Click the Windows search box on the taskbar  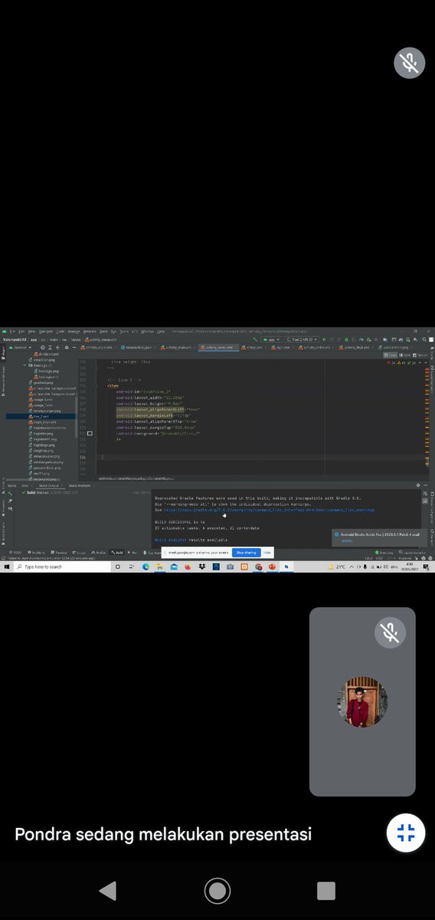tap(62, 567)
